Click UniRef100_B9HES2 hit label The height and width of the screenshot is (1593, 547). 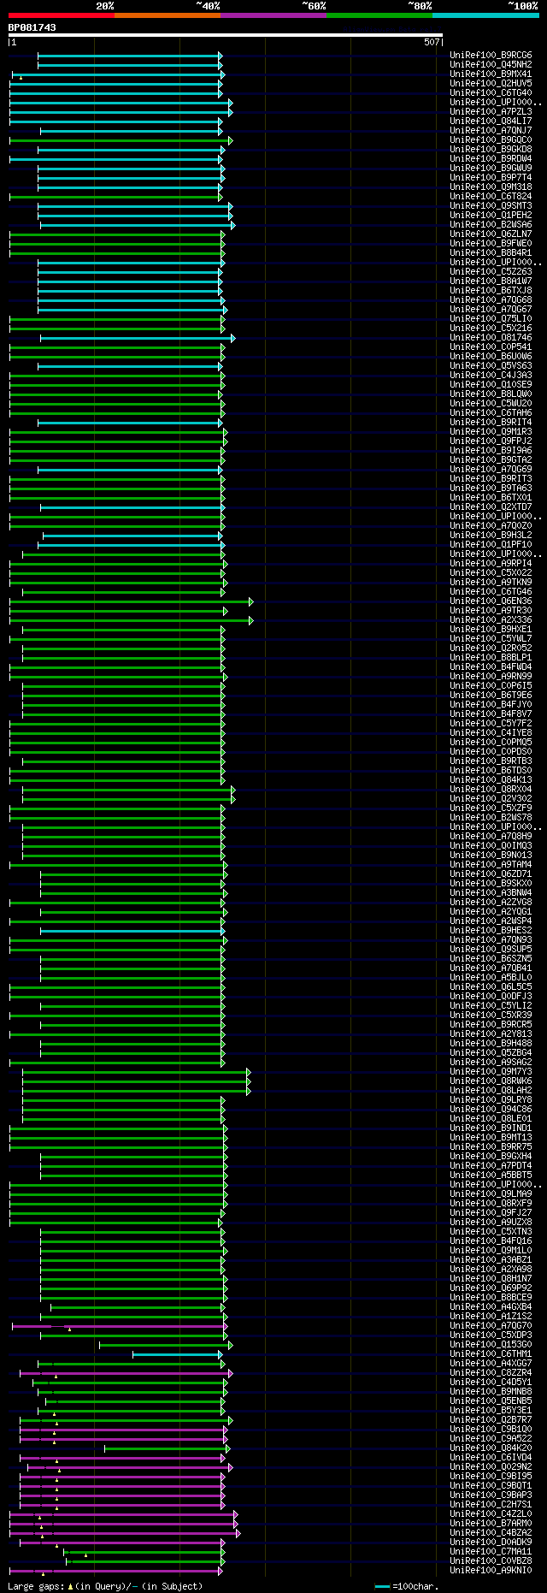(x=491, y=930)
